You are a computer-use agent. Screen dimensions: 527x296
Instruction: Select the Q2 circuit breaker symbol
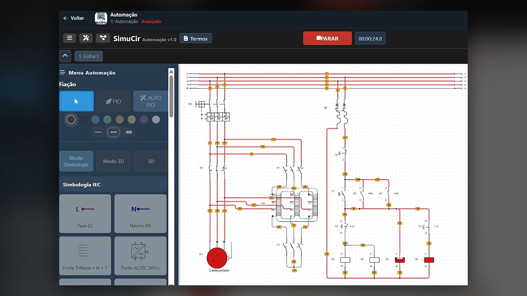coord(341,114)
